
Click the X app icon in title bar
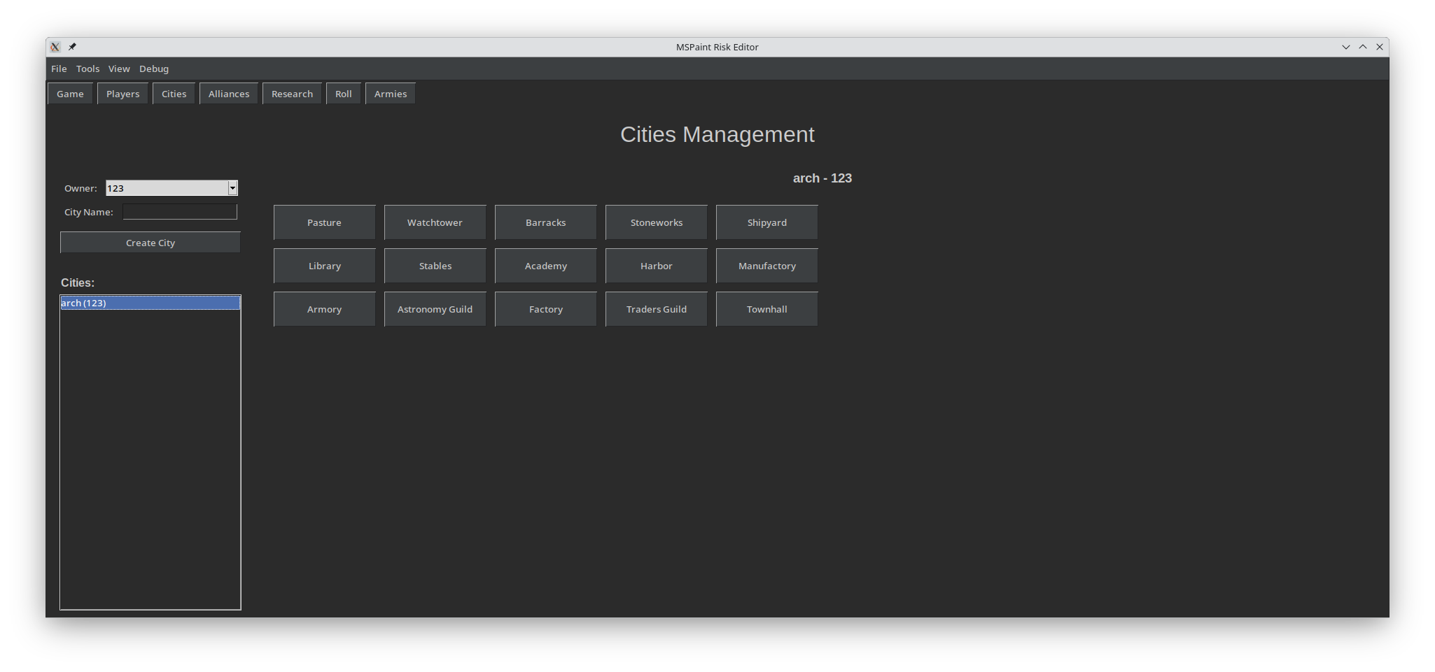coord(55,47)
